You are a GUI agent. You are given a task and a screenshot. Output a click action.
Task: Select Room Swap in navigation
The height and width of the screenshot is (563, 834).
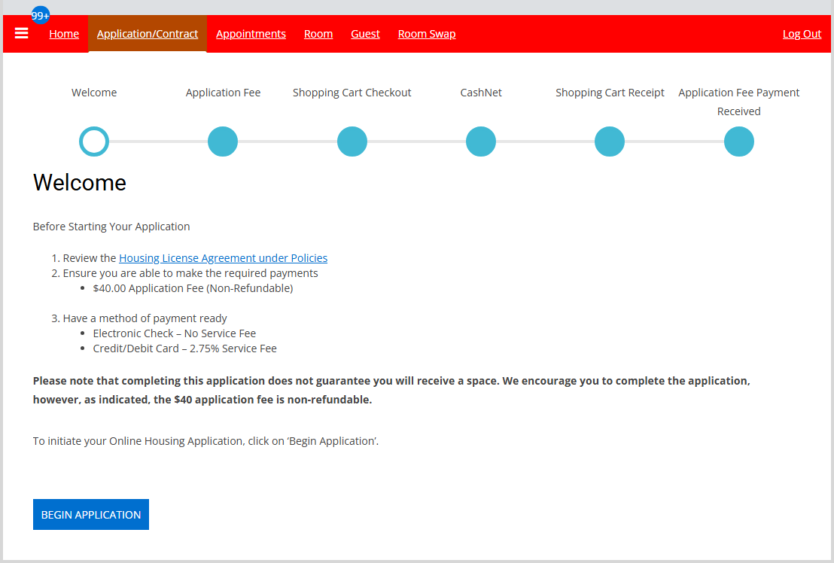coord(427,33)
